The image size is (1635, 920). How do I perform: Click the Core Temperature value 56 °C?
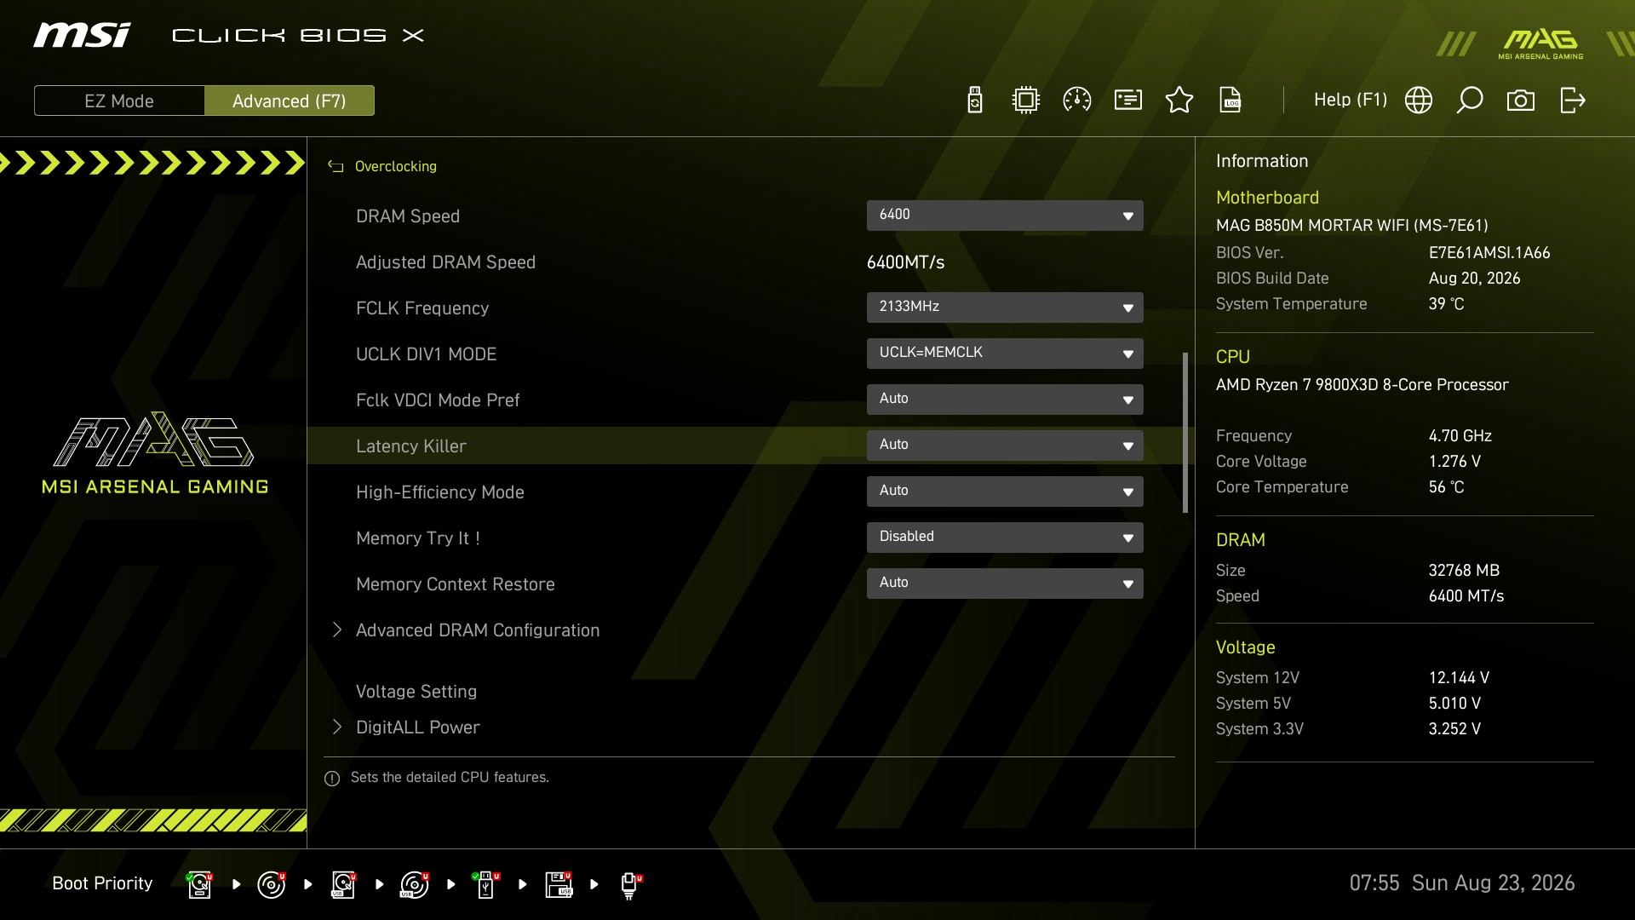click(x=1447, y=487)
